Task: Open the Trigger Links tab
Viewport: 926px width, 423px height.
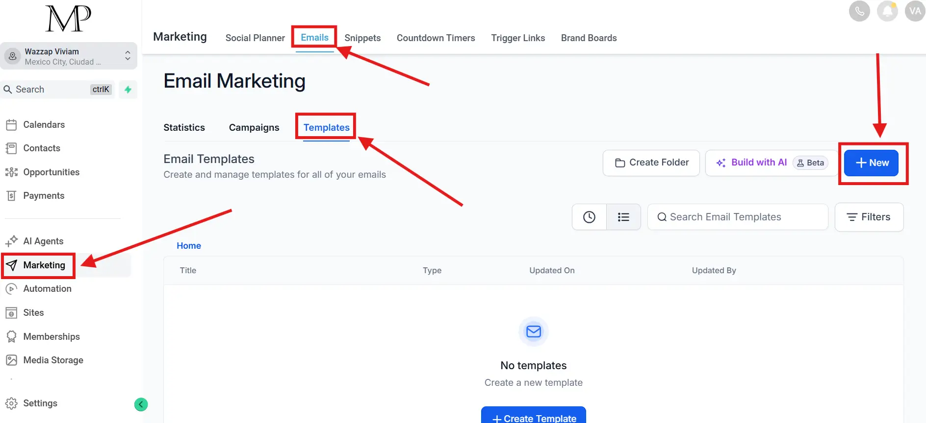Action: 518,38
